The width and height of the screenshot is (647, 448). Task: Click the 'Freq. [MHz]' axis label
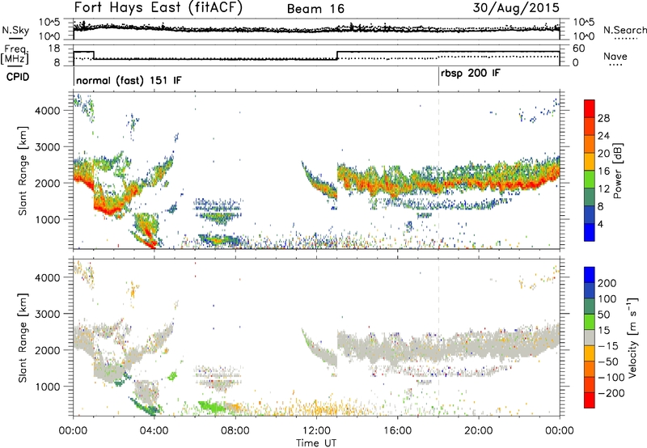[x=15, y=54]
